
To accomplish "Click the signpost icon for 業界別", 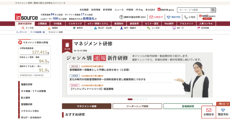I will pos(74,28).
